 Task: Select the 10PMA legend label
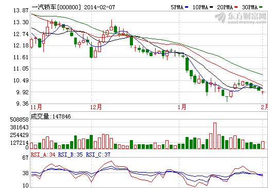[200, 7]
